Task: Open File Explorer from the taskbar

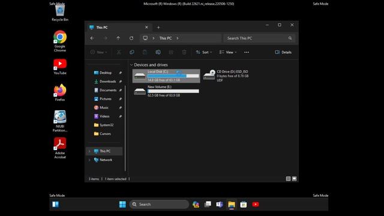Action: point(232,204)
